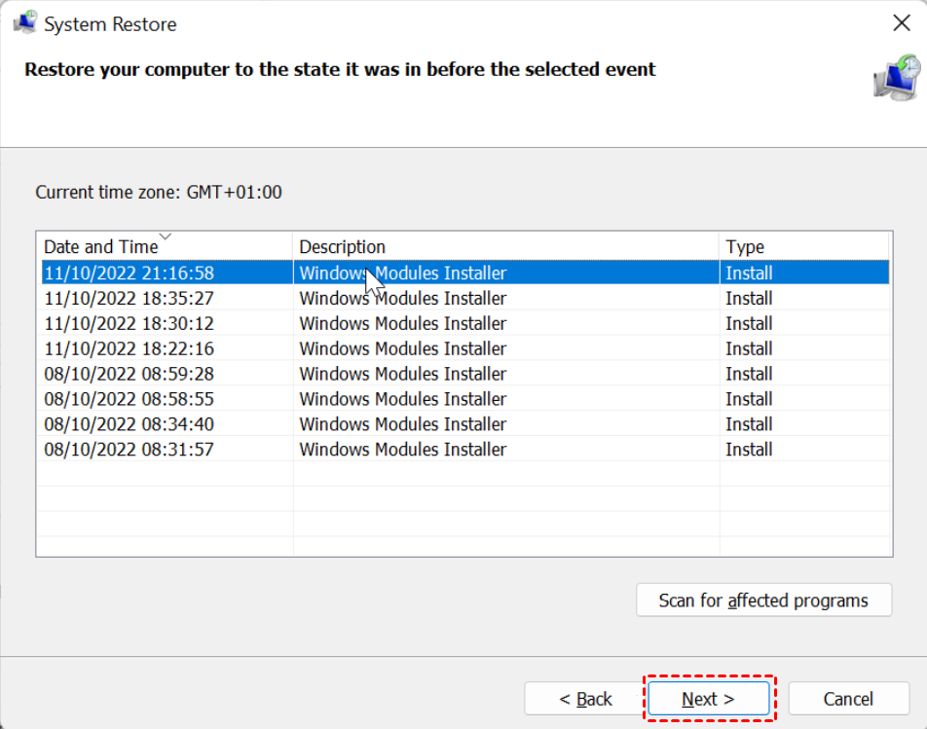Select restore point 08/10/2022 08:59:28
The width and height of the screenshot is (927, 729).
click(465, 374)
